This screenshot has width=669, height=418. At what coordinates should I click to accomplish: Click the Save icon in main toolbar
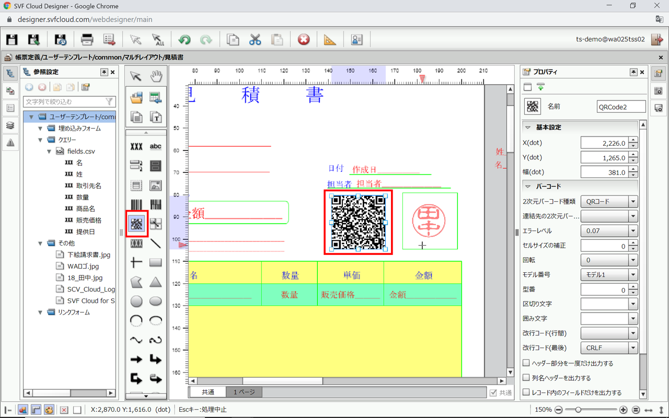point(12,40)
